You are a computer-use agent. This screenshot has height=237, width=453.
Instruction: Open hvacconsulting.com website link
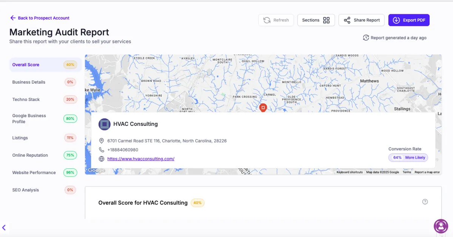141,159
